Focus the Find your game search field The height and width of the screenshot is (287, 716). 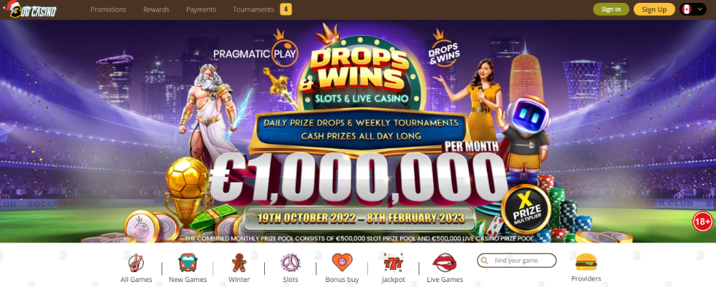[517, 261]
